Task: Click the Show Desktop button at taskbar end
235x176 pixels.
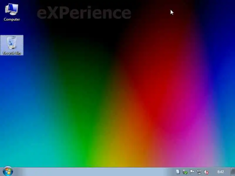Action: click(233, 172)
